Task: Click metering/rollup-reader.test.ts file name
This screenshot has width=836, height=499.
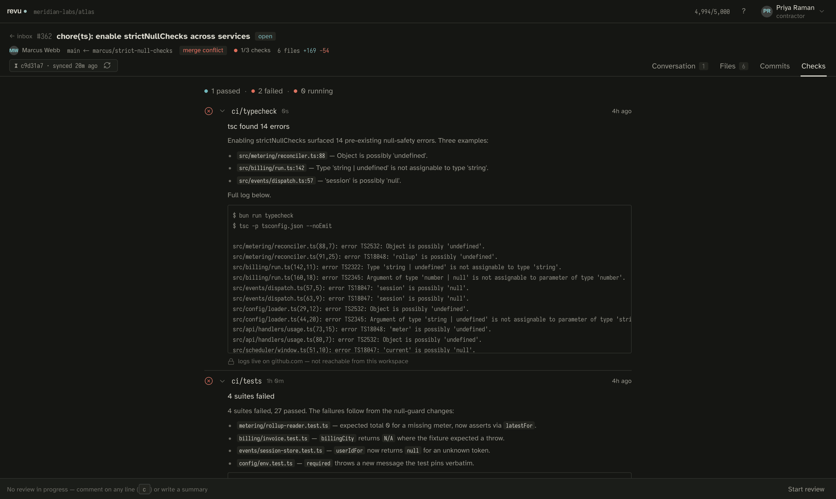Action: pos(283,425)
